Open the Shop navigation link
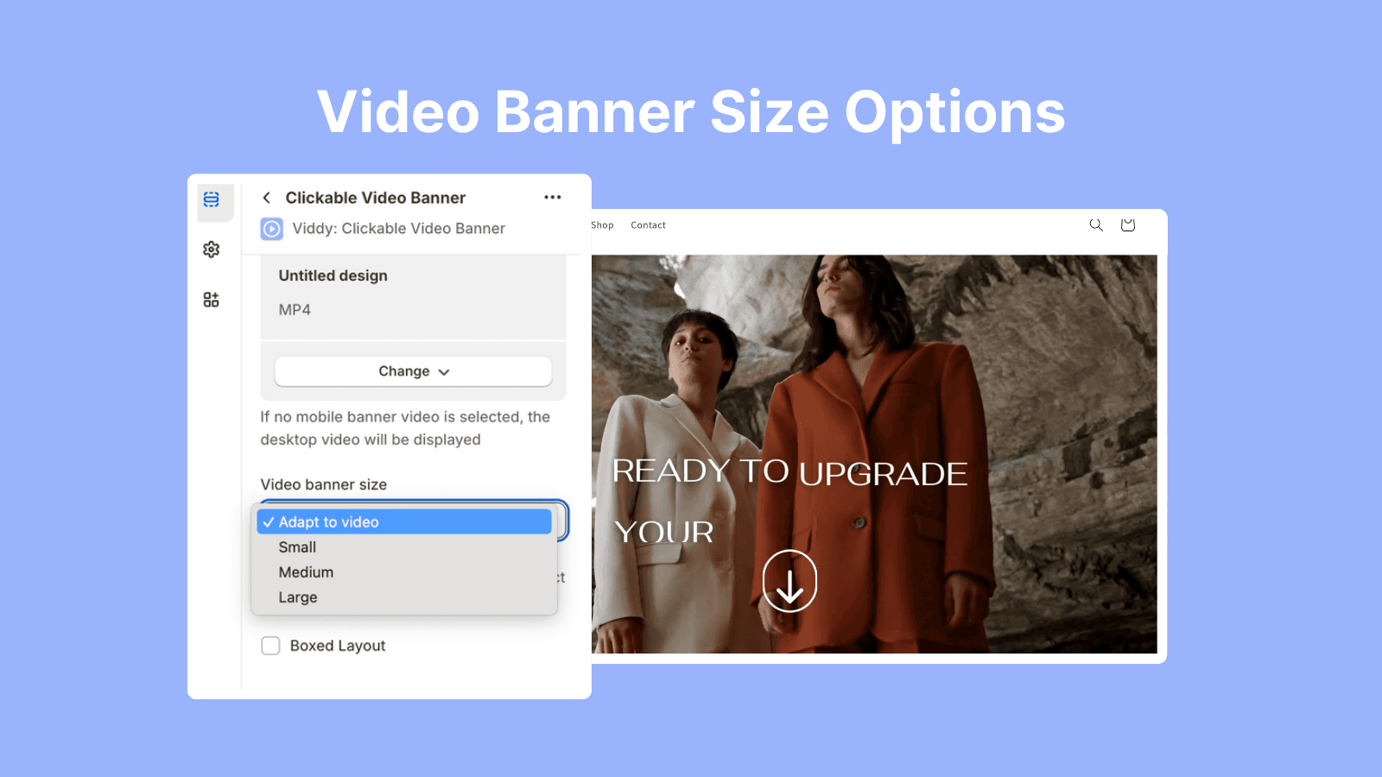 click(602, 225)
